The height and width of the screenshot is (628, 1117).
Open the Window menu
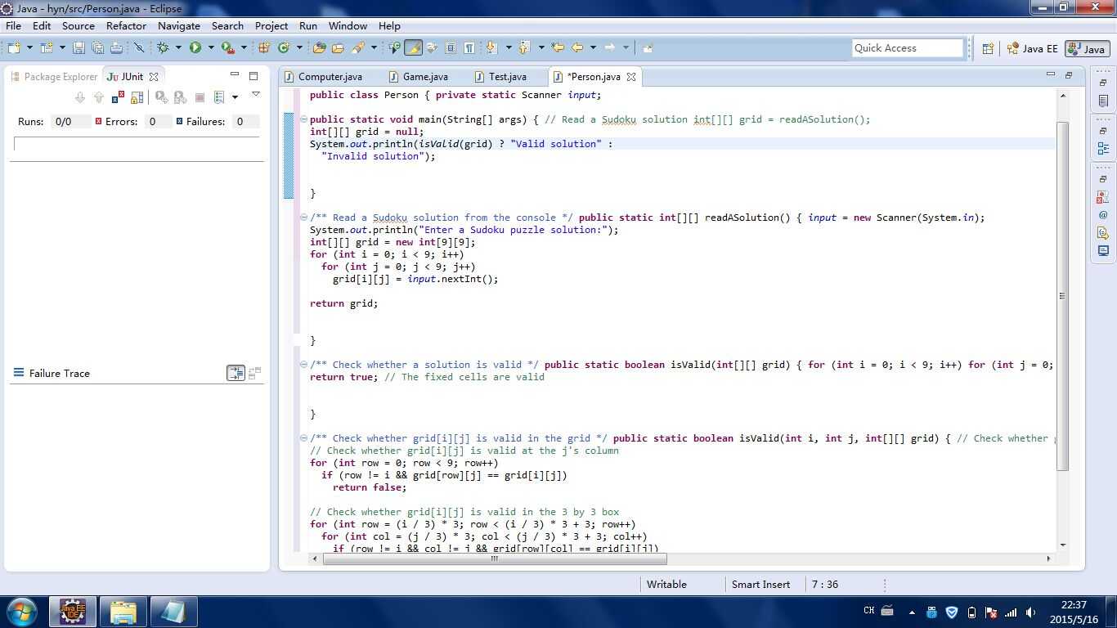[348, 26]
